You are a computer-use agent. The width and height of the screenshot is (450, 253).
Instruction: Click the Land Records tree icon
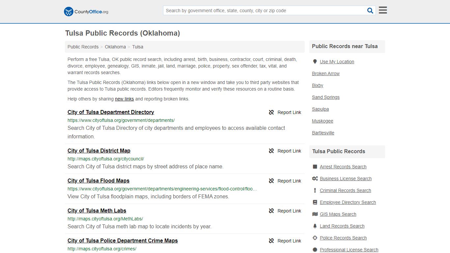tap(315, 226)
